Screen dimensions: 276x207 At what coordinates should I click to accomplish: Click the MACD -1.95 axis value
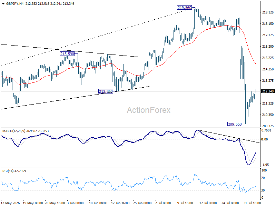[x=265, y=165]
